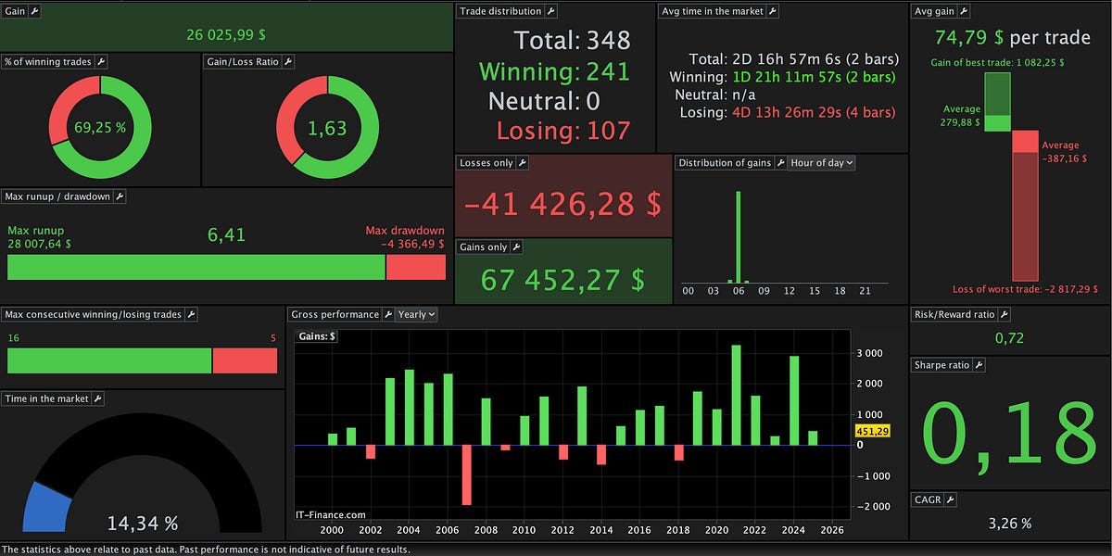
Task: Select the Max runup 28 007,64 $ text
Action: (39, 237)
